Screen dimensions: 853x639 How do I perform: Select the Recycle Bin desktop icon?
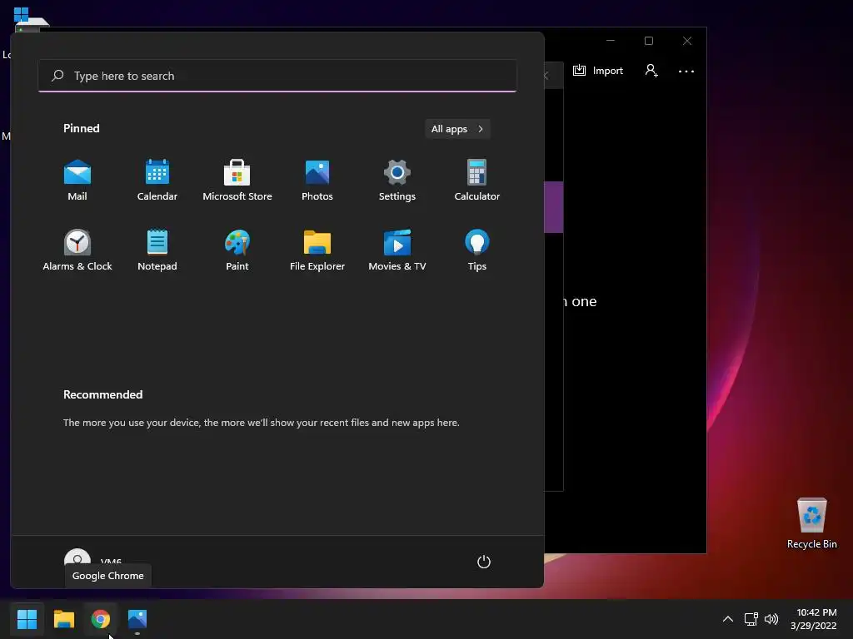[812, 523]
